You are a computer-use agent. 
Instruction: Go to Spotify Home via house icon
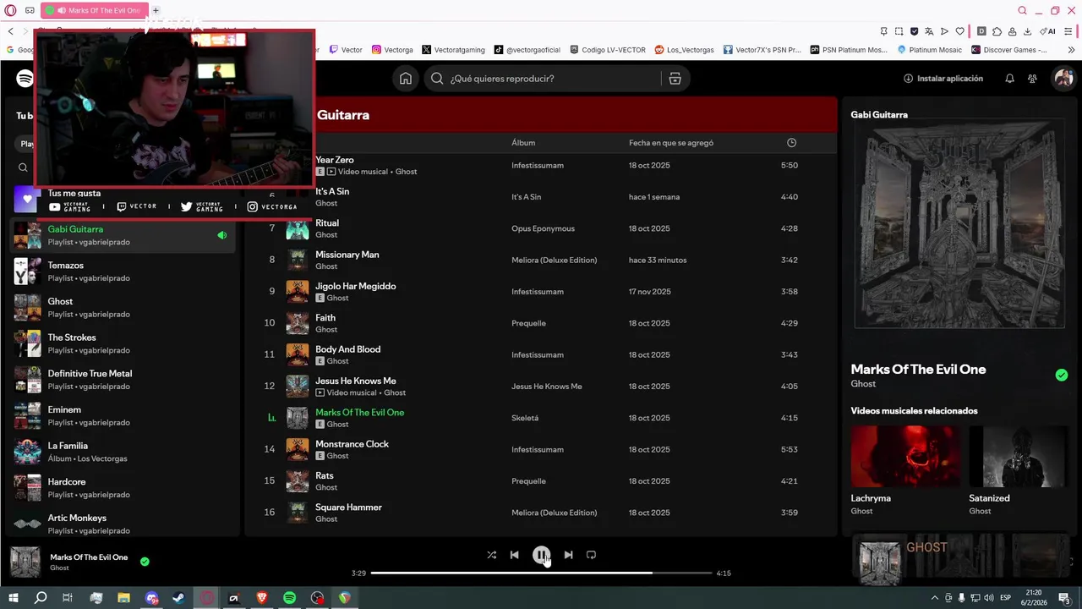coord(406,79)
